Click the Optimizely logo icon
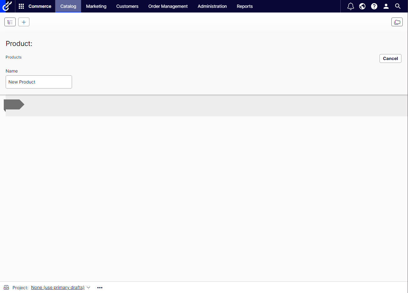Image resolution: width=408 pixels, height=293 pixels. pyautogui.click(x=7, y=6)
